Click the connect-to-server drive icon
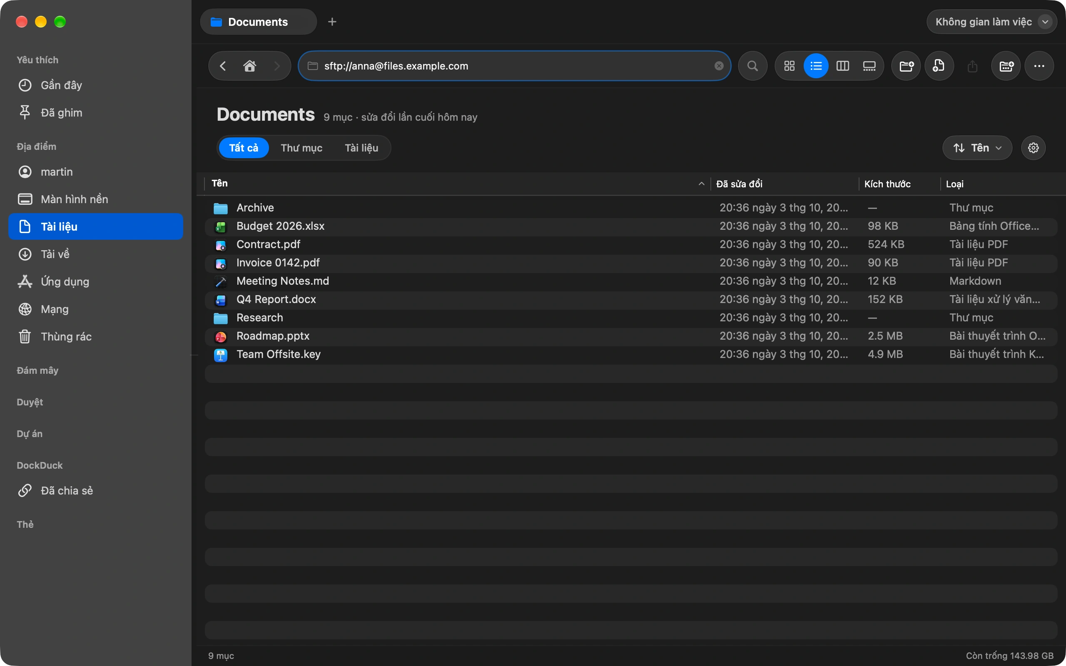This screenshot has width=1066, height=666. tap(1006, 66)
